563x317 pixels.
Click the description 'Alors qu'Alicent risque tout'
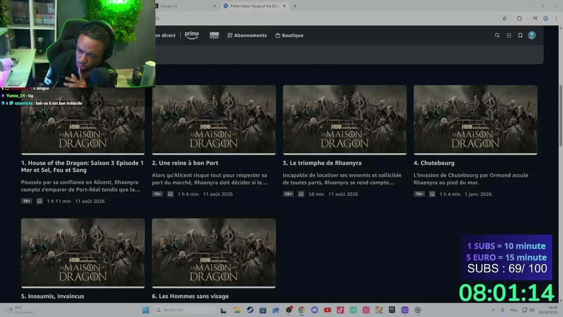click(210, 179)
